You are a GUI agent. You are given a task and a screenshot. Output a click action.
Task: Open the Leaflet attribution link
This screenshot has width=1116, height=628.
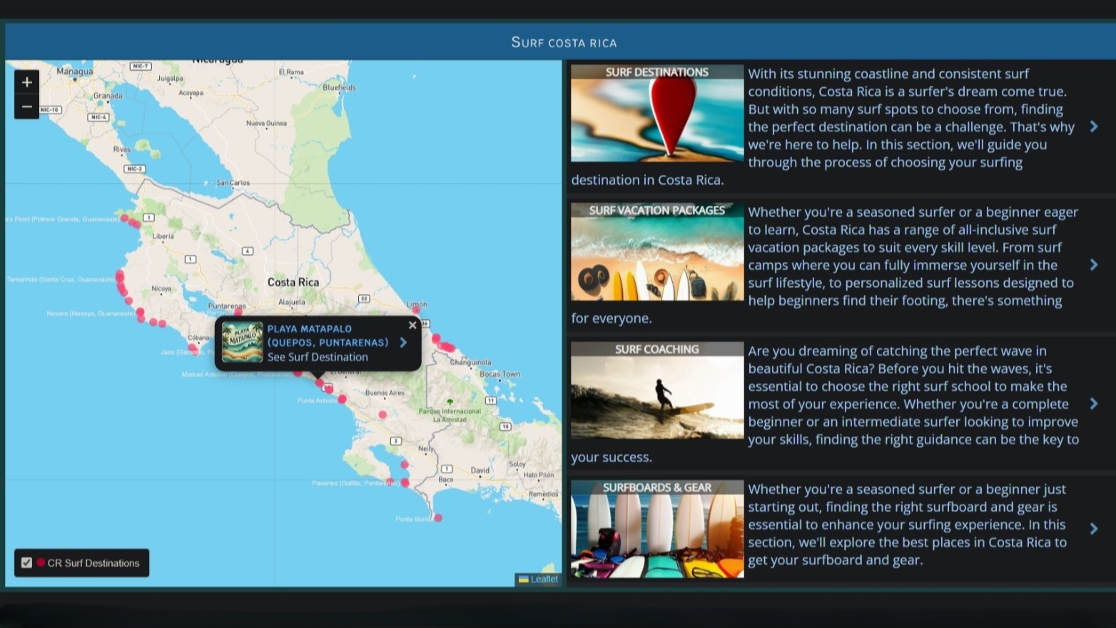click(x=544, y=579)
